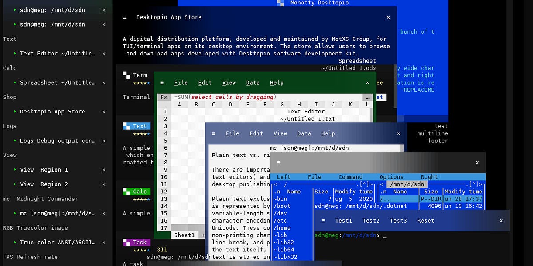Open Midnight Commander's hamburger menu icon

tap(278, 162)
